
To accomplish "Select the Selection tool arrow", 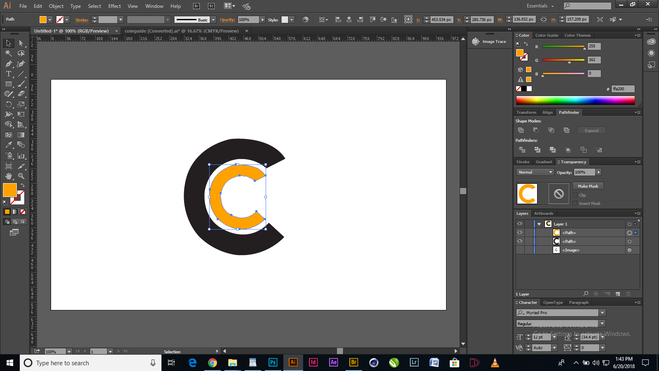I will (x=9, y=43).
